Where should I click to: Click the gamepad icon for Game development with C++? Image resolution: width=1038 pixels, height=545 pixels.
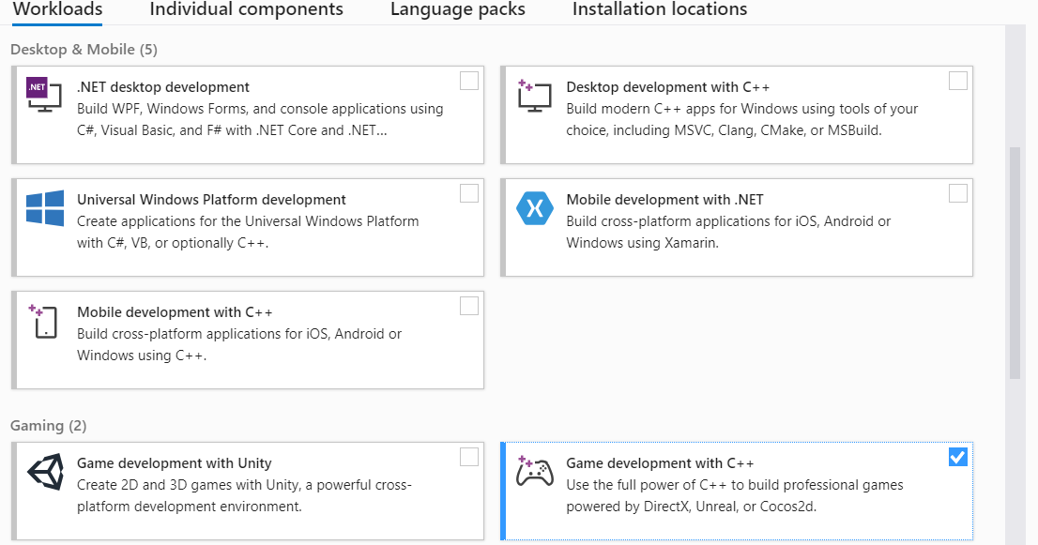click(x=534, y=472)
